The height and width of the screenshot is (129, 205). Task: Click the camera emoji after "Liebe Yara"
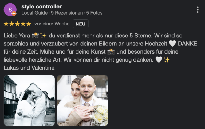36,36
